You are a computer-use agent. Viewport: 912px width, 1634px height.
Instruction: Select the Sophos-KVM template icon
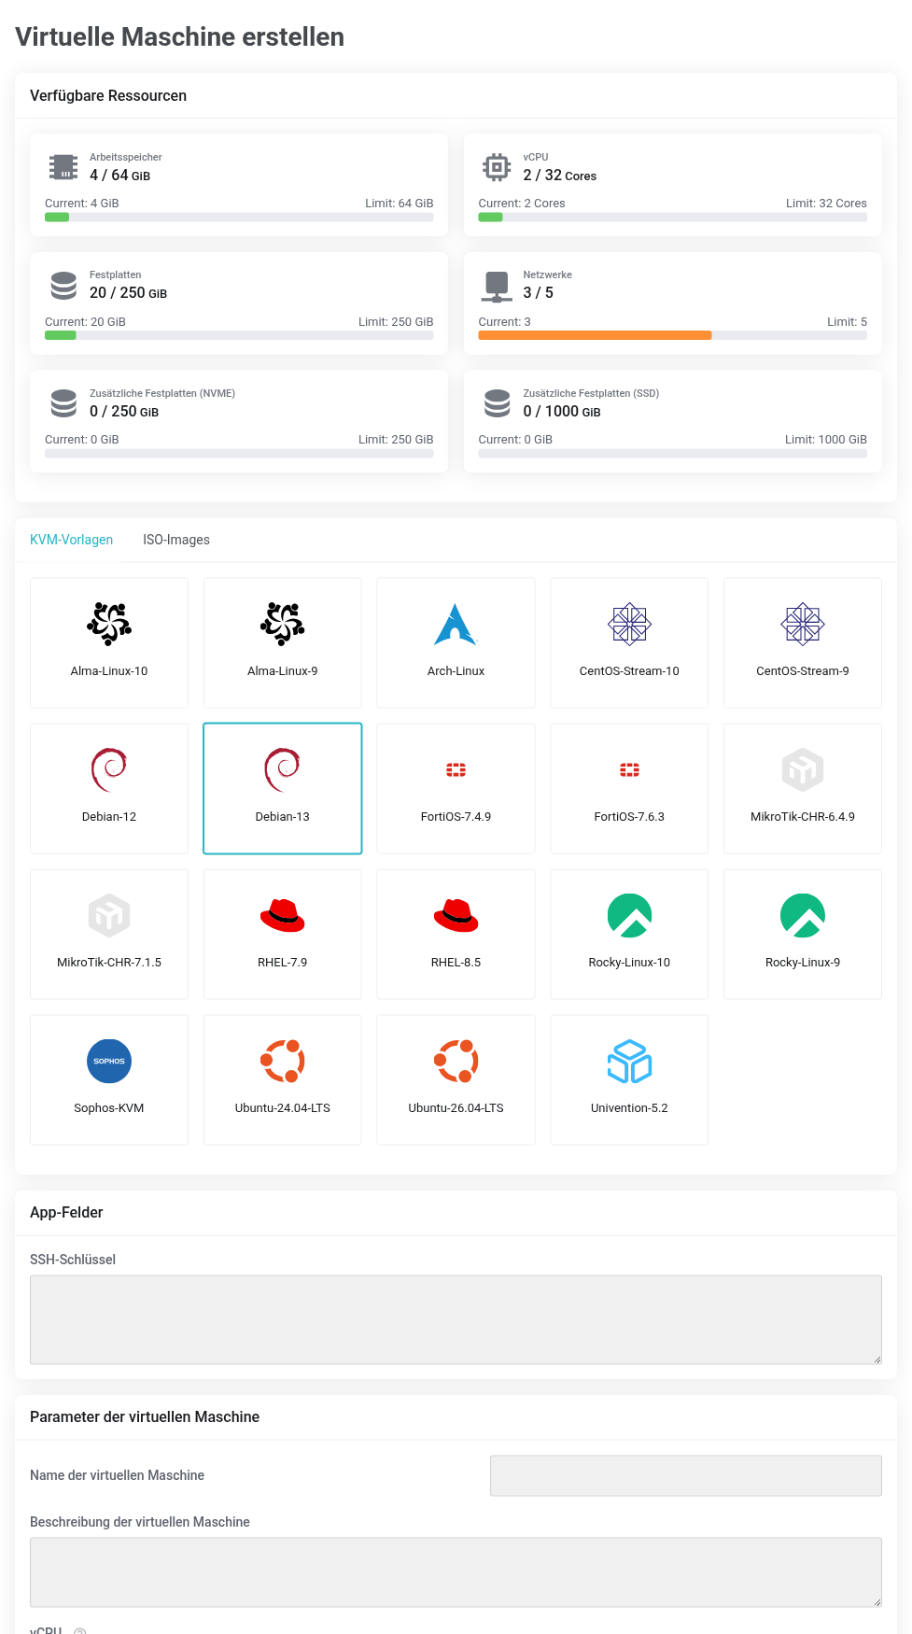(109, 1061)
